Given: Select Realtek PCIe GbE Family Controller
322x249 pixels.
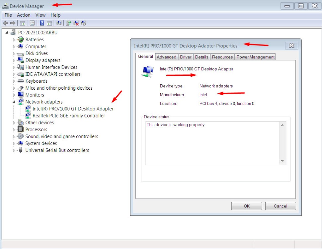Looking at the screenshot, I should point(69,116).
